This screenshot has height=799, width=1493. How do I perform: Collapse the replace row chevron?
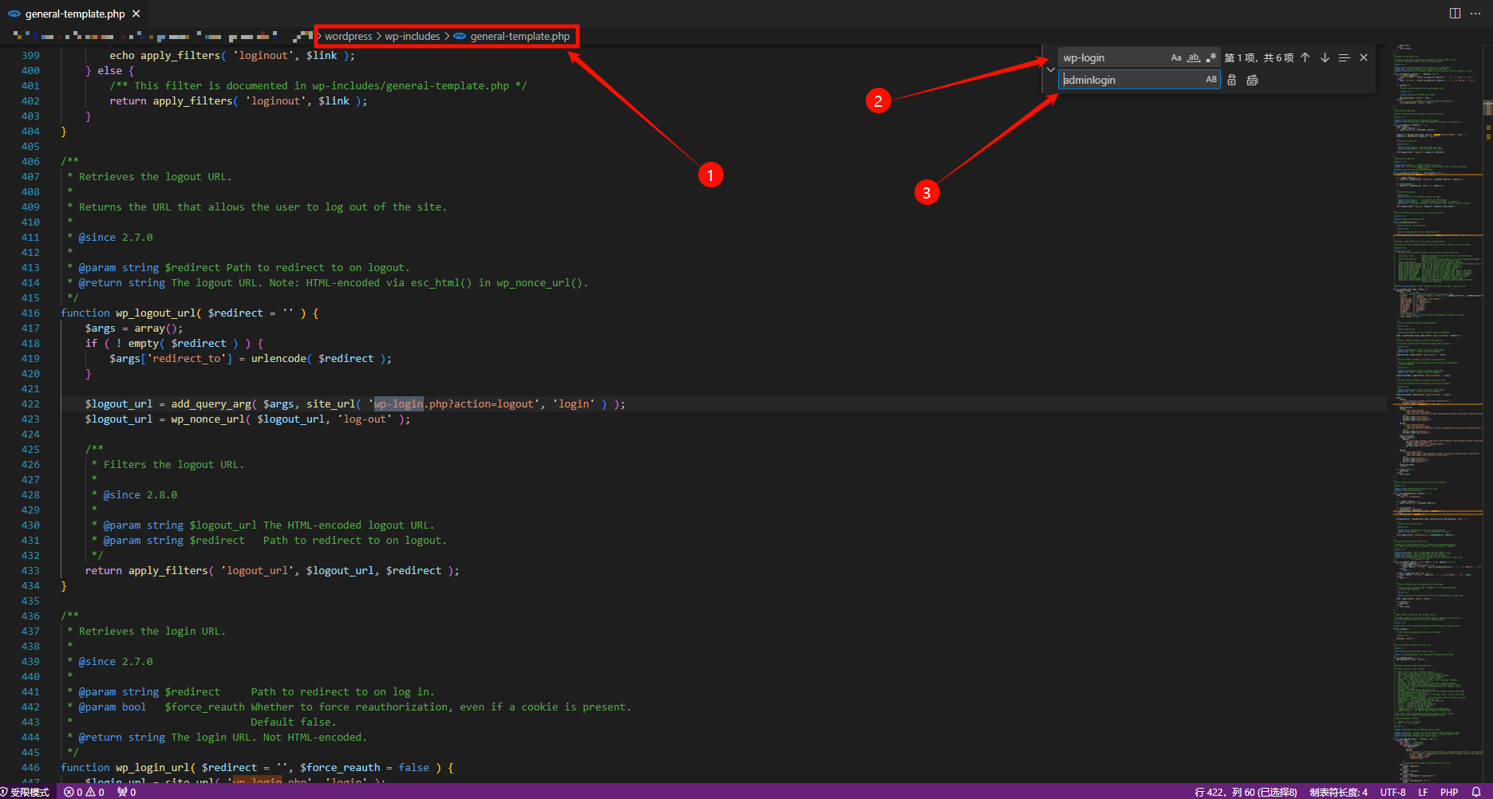coord(1050,69)
